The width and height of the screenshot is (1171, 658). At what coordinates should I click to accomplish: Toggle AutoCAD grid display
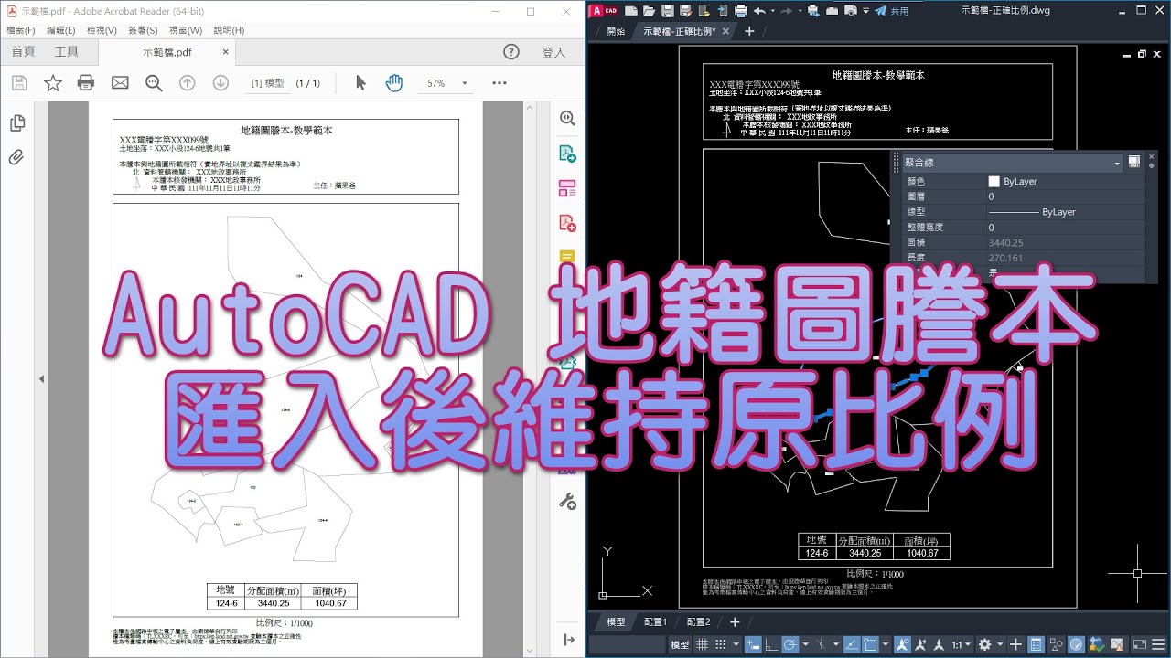tap(703, 644)
